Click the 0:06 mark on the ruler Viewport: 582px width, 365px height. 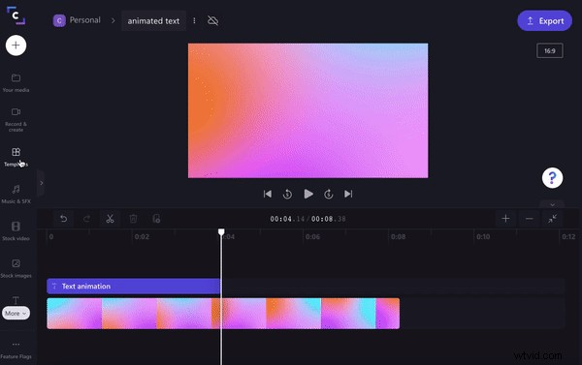pos(312,237)
